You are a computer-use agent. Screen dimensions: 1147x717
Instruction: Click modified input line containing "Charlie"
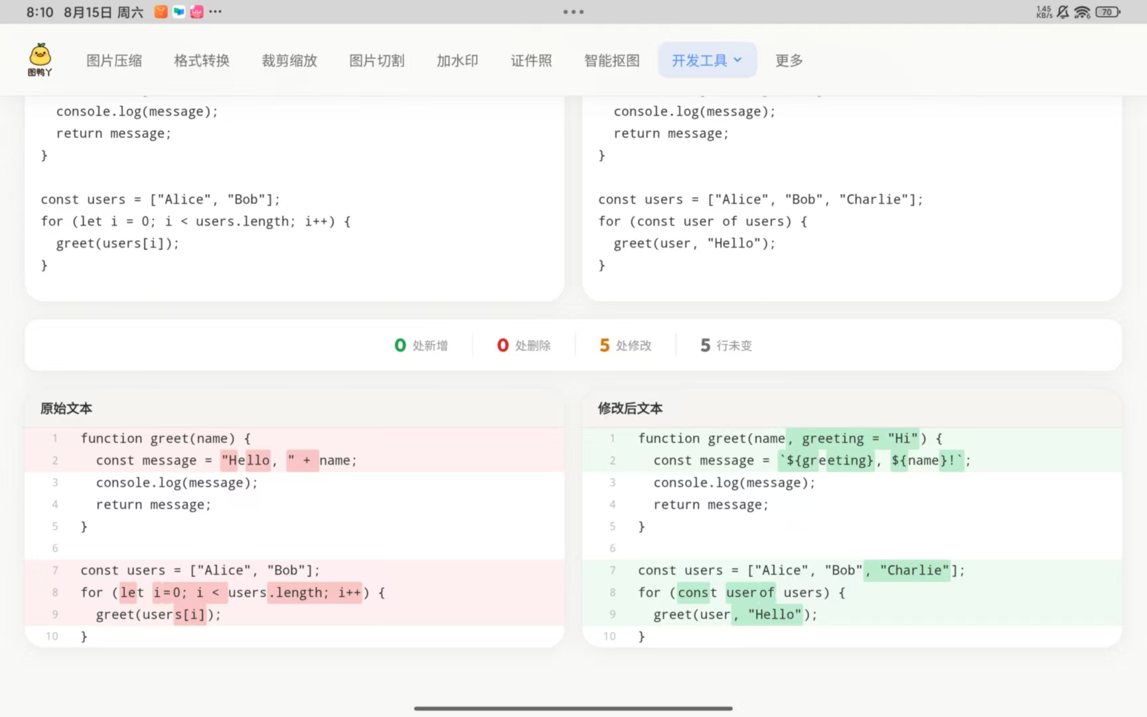[x=761, y=199]
